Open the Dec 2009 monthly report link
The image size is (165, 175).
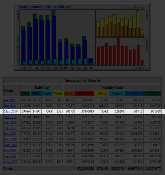pos(10,139)
